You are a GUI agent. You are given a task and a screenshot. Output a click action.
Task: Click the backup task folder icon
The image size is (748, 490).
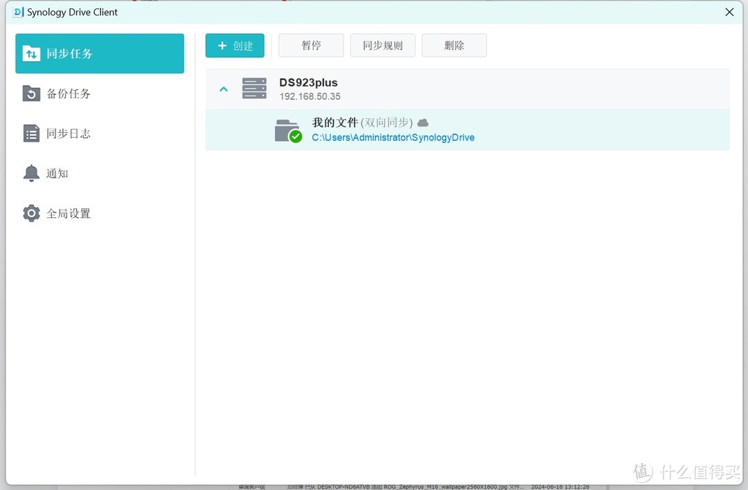[x=31, y=93]
